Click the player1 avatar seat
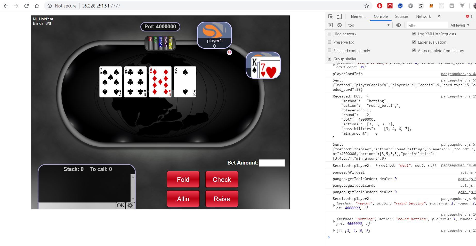The image size is (476, 246). 214,35
